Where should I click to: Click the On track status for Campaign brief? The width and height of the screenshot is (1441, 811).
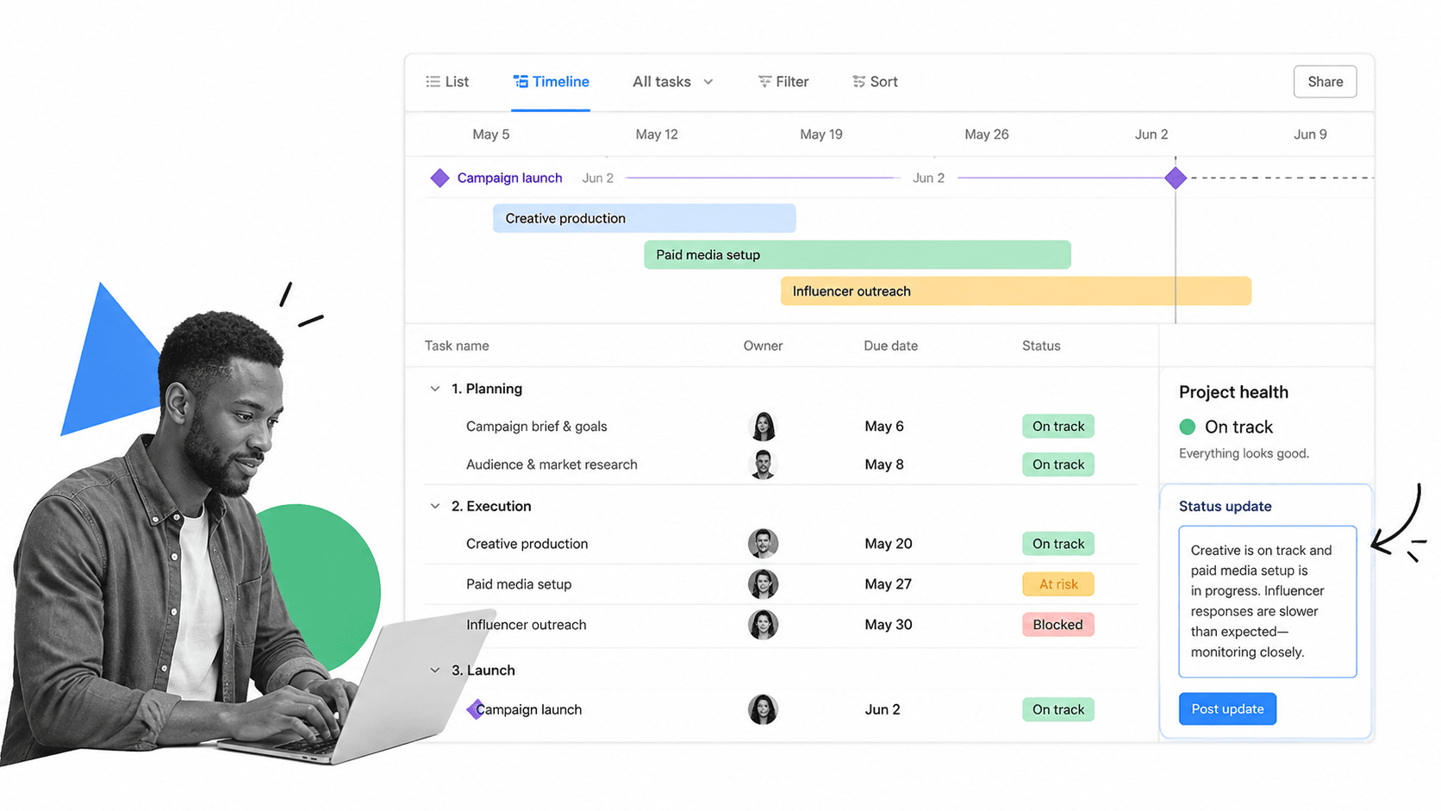1058,426
